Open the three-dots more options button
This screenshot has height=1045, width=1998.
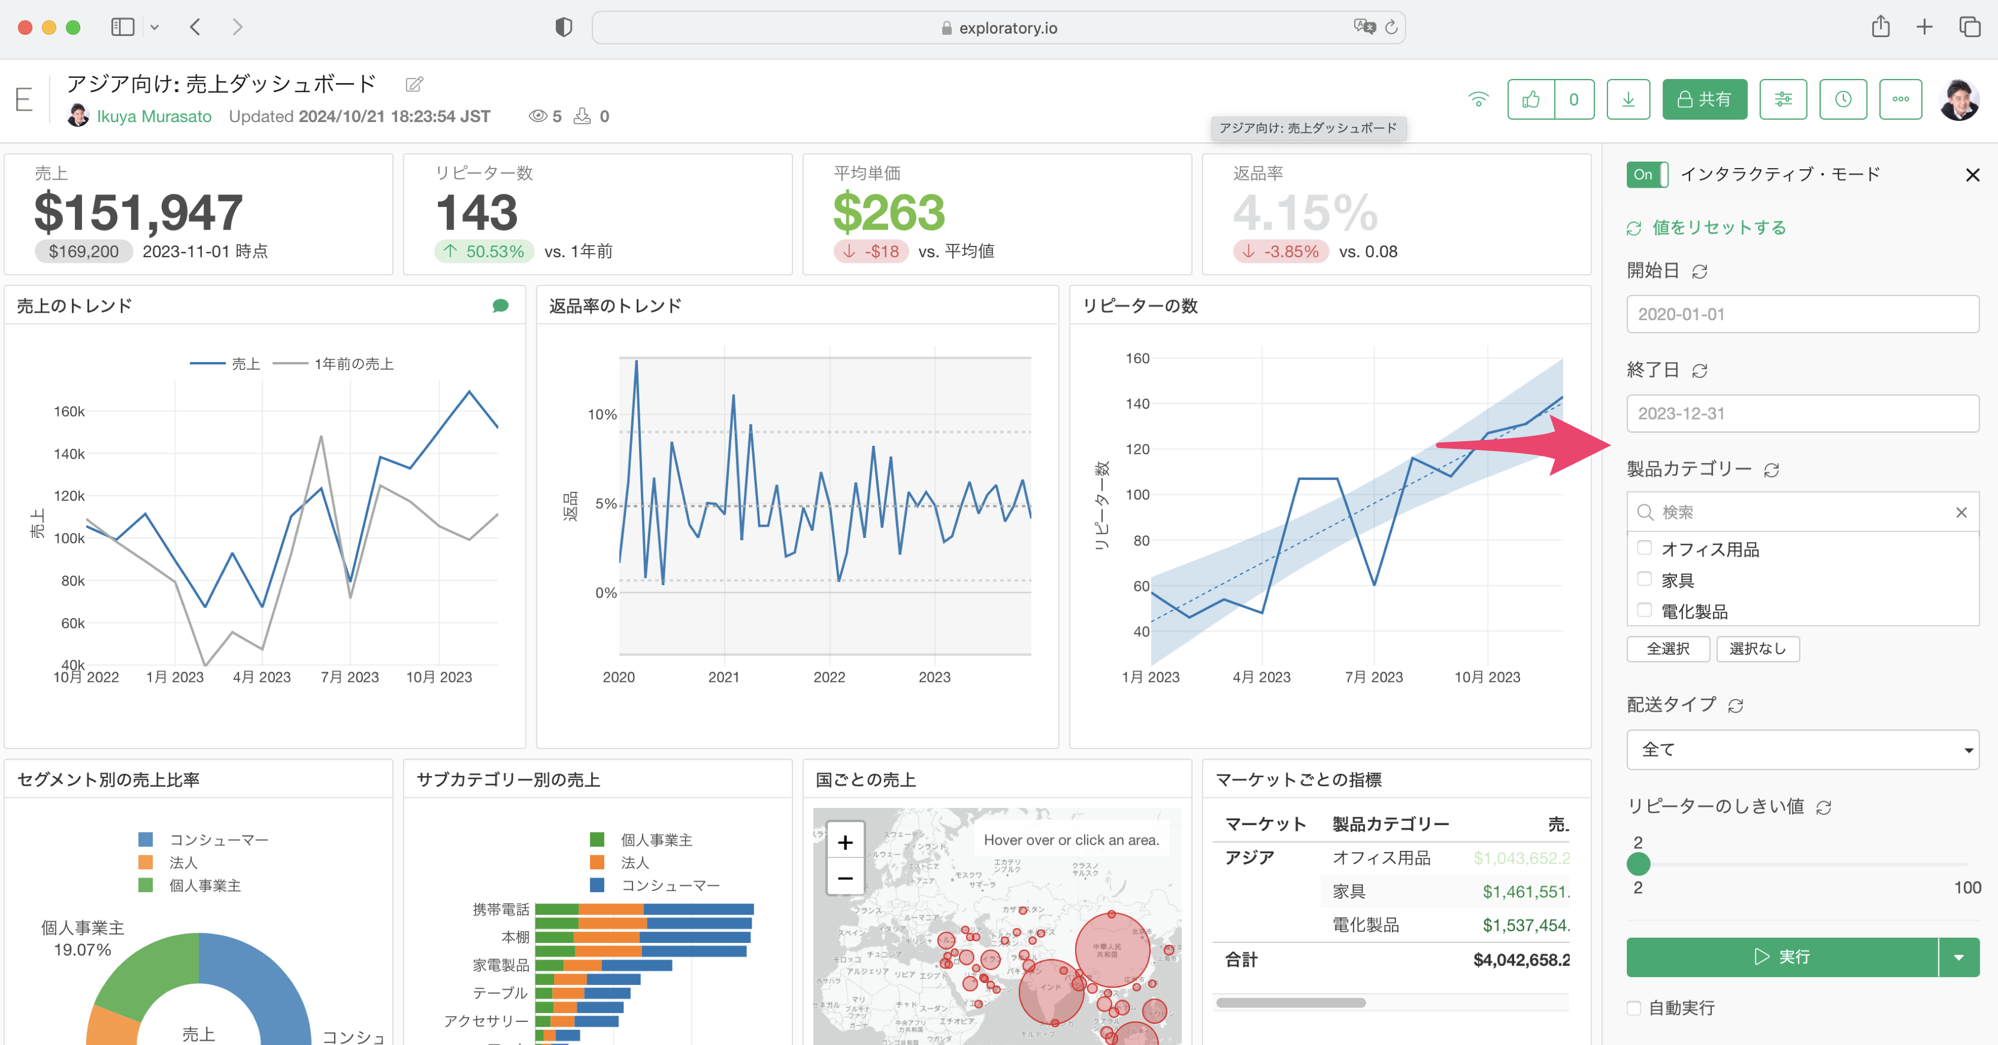click(x=1900, y=99)
